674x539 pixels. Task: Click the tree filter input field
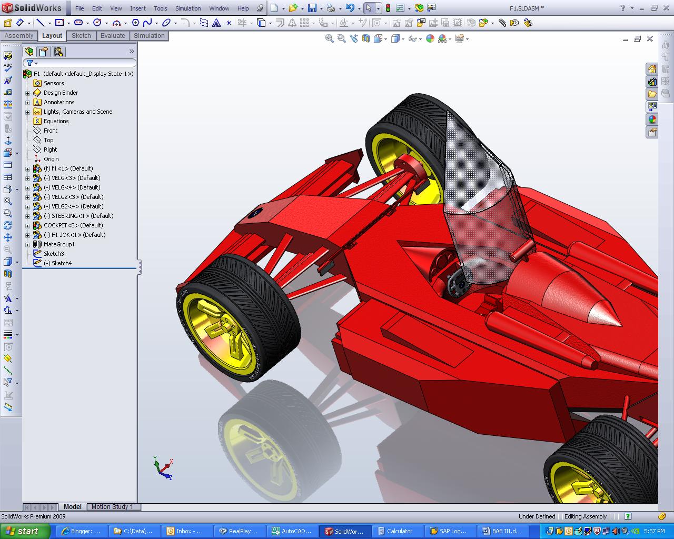[x=80, y=63]
